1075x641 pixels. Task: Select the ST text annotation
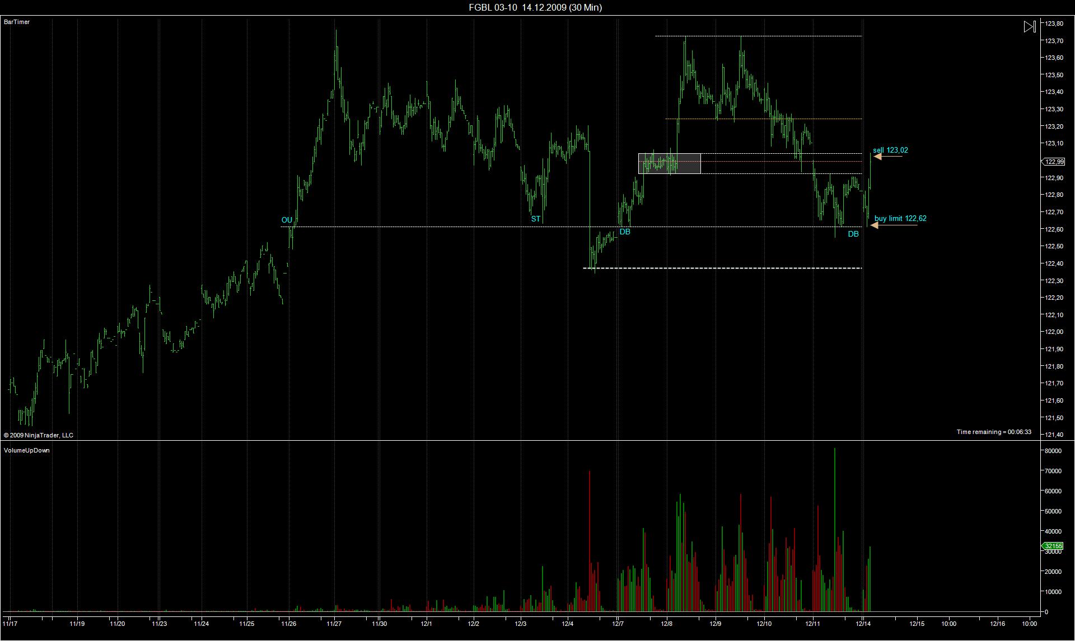[536, 219]
